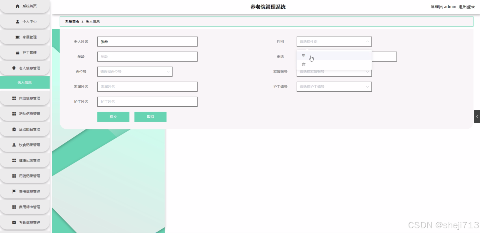Click the 老人姓名 input field
This screenshot has width=480, height=233.
[x=147, y=41]
